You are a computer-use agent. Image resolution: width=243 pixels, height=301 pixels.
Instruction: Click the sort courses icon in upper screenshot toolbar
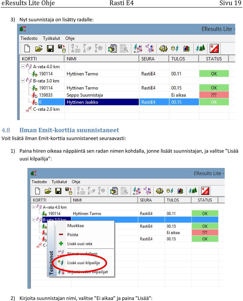[x=150, y=48]
